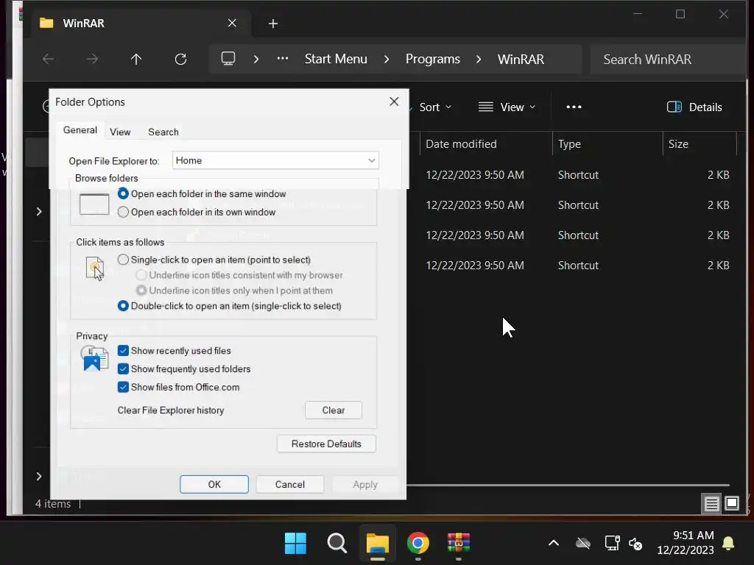Viewport: 754px width, 565px height.
Task: Close the WinRAR tab
Action: 232,23
